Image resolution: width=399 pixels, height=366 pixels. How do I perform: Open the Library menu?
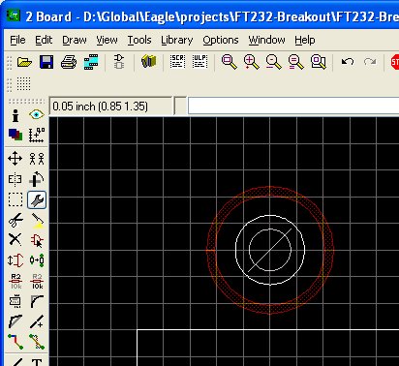(177, 40)
